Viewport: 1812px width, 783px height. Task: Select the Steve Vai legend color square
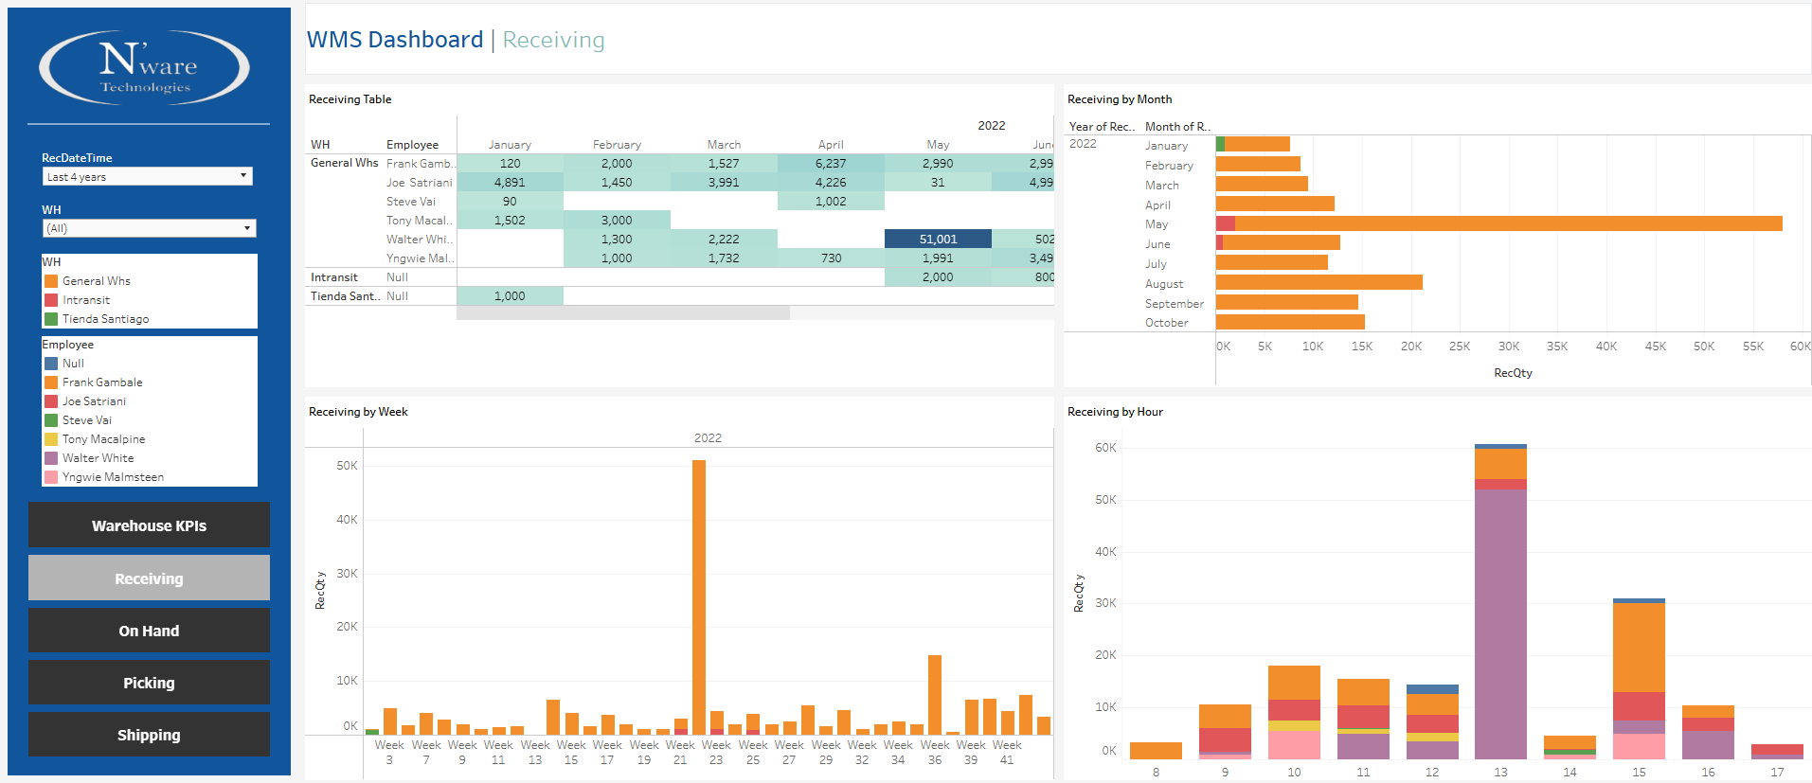click(x=52, y=420)
